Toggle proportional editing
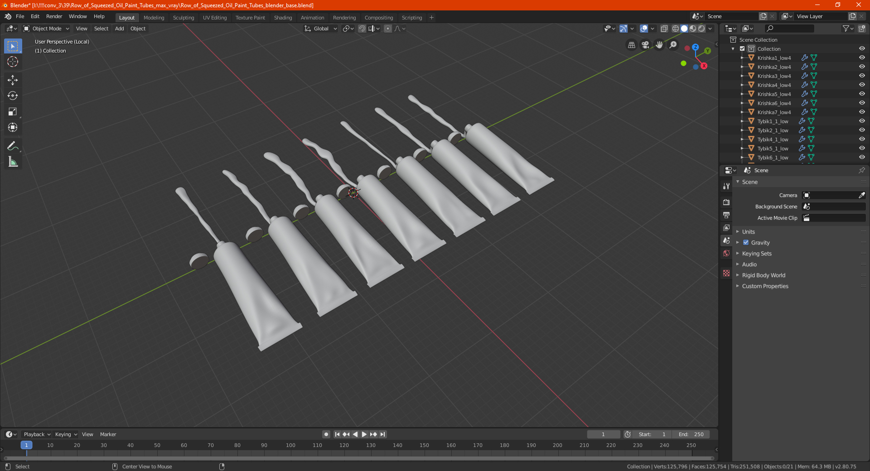870x471 pixels. (388, 29)
